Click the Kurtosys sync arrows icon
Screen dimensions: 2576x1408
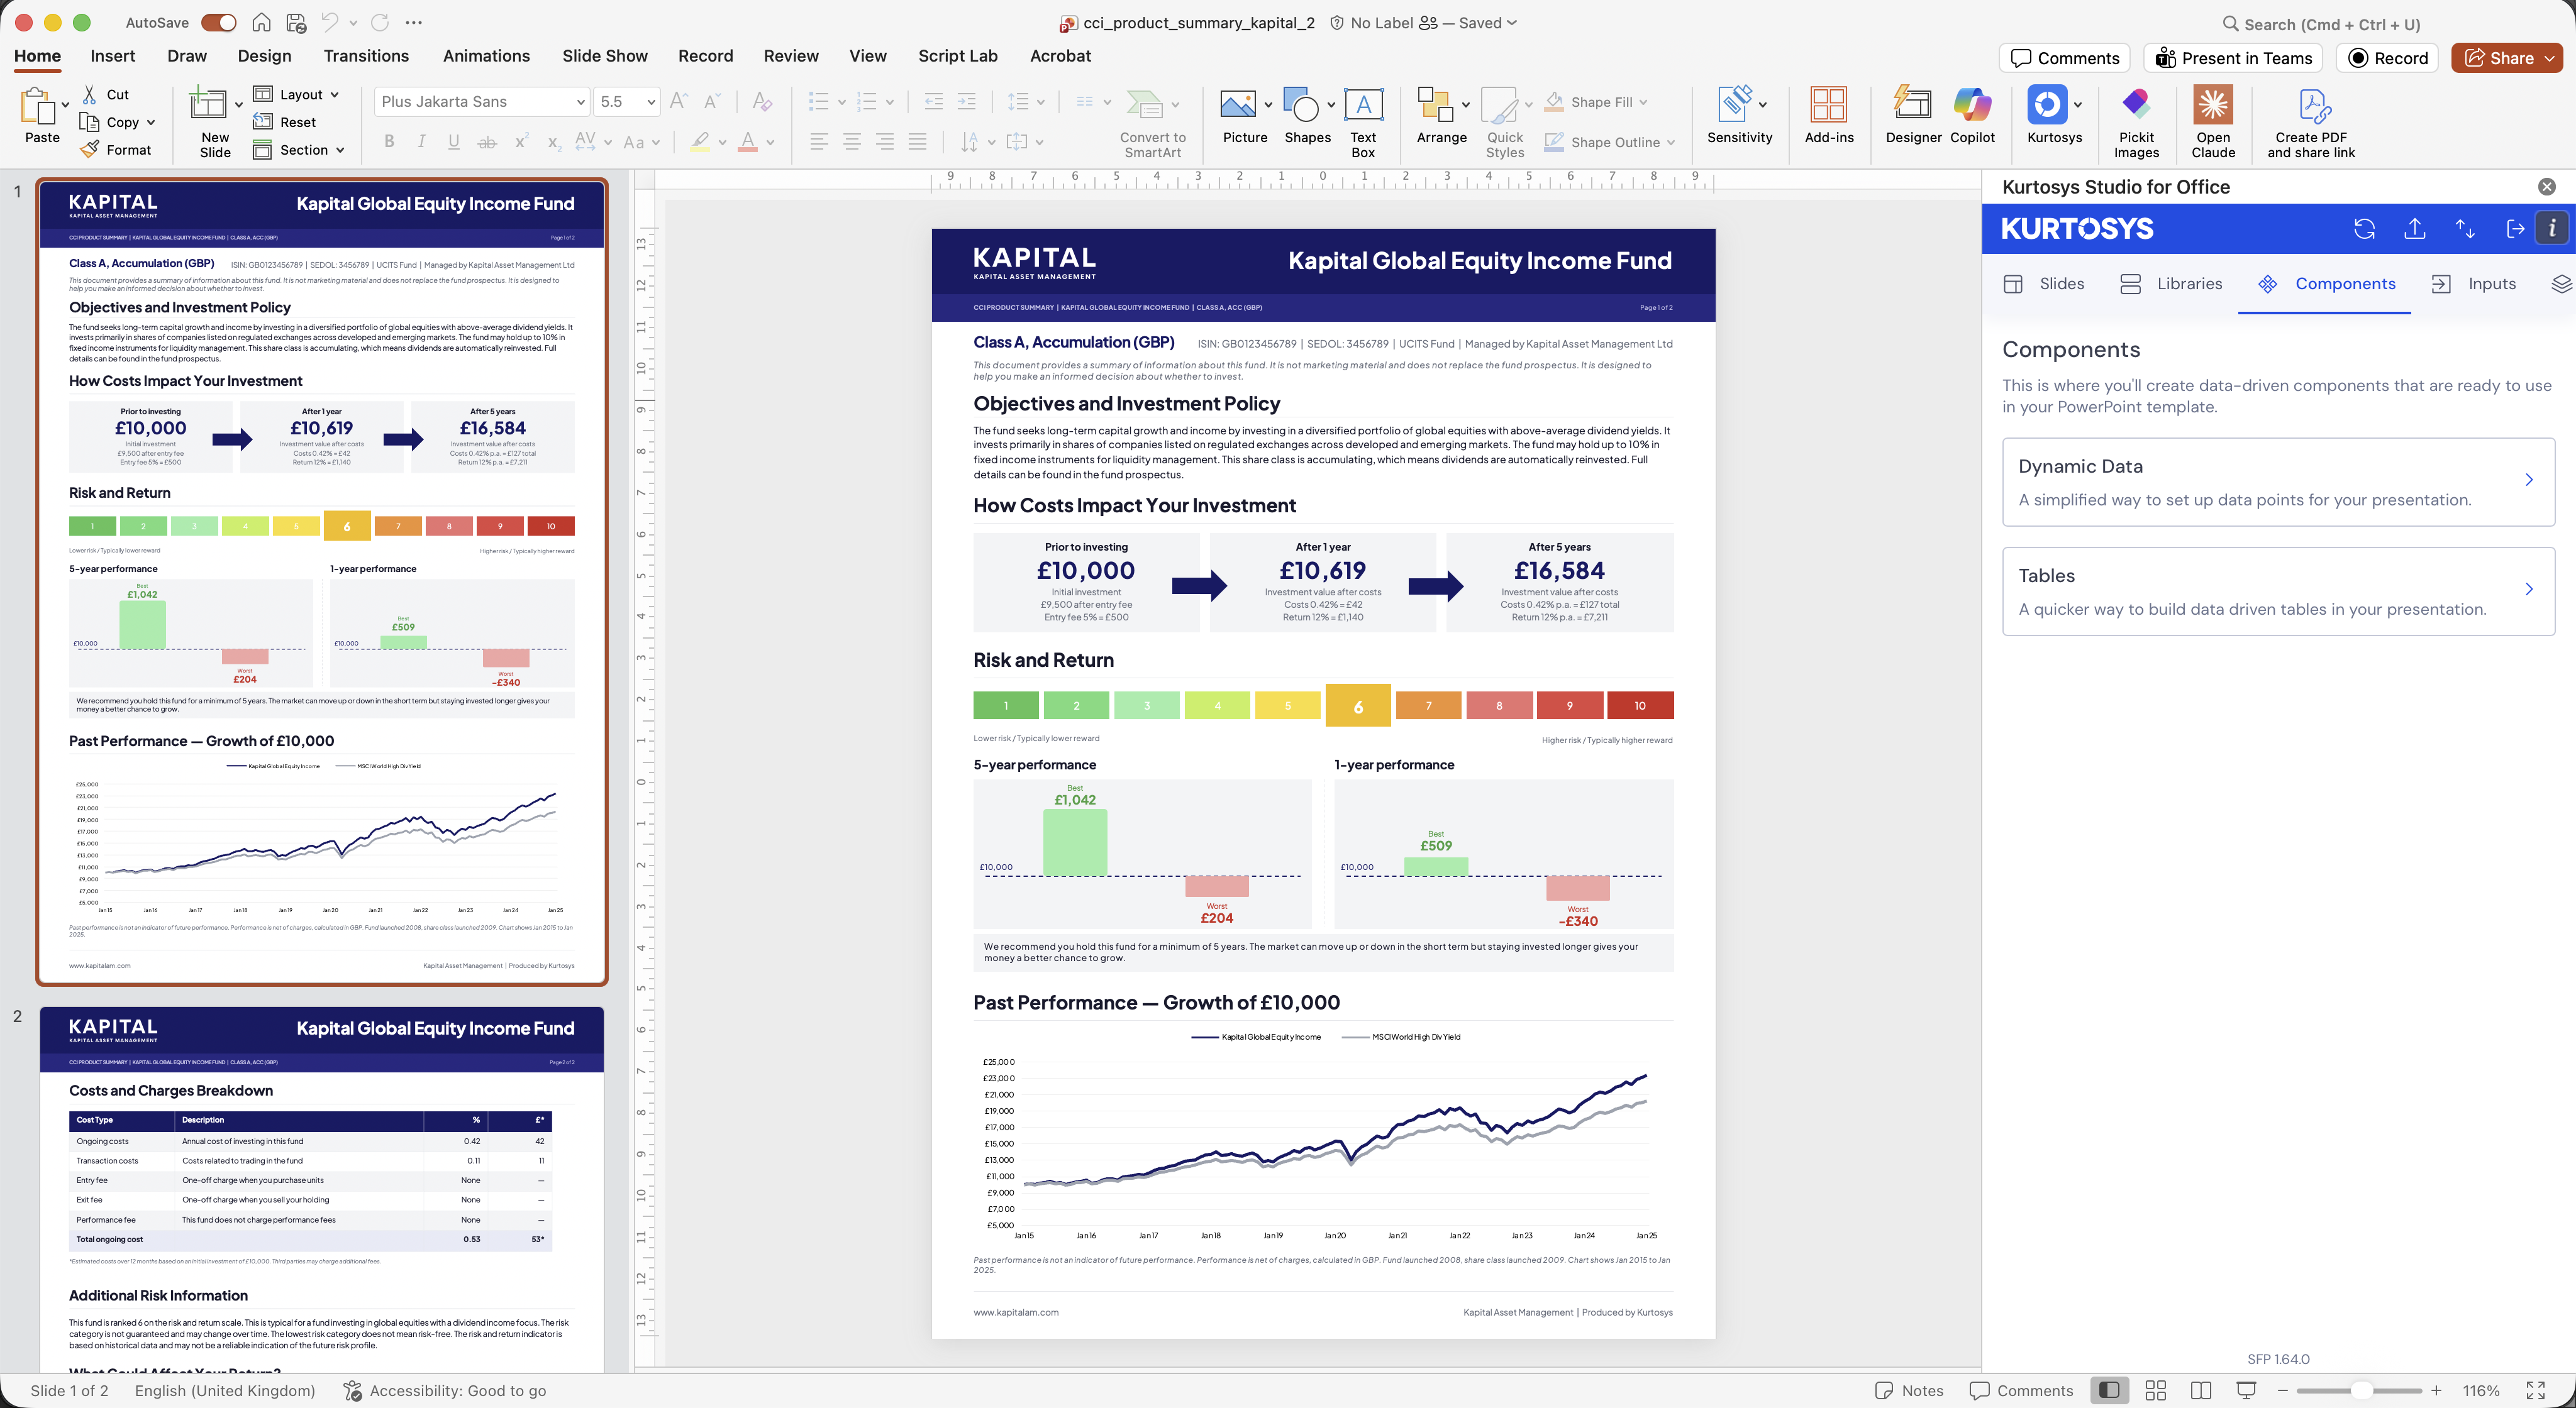[2465, 229]
